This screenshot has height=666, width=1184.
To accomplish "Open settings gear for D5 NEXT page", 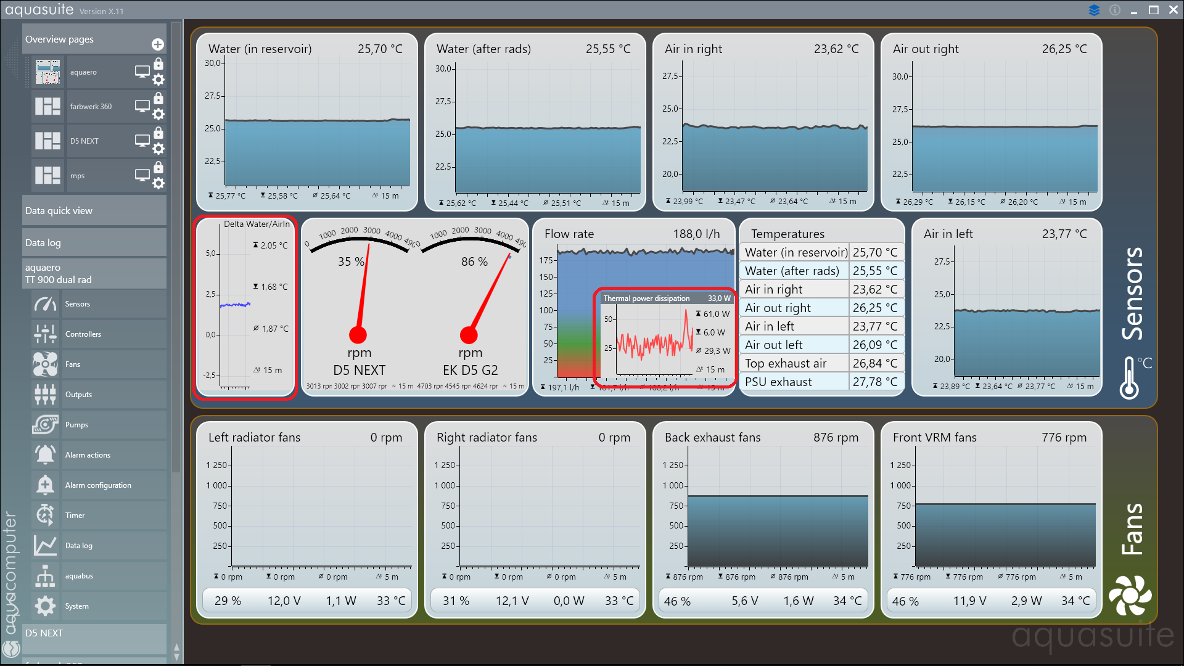I will [158, 149].
